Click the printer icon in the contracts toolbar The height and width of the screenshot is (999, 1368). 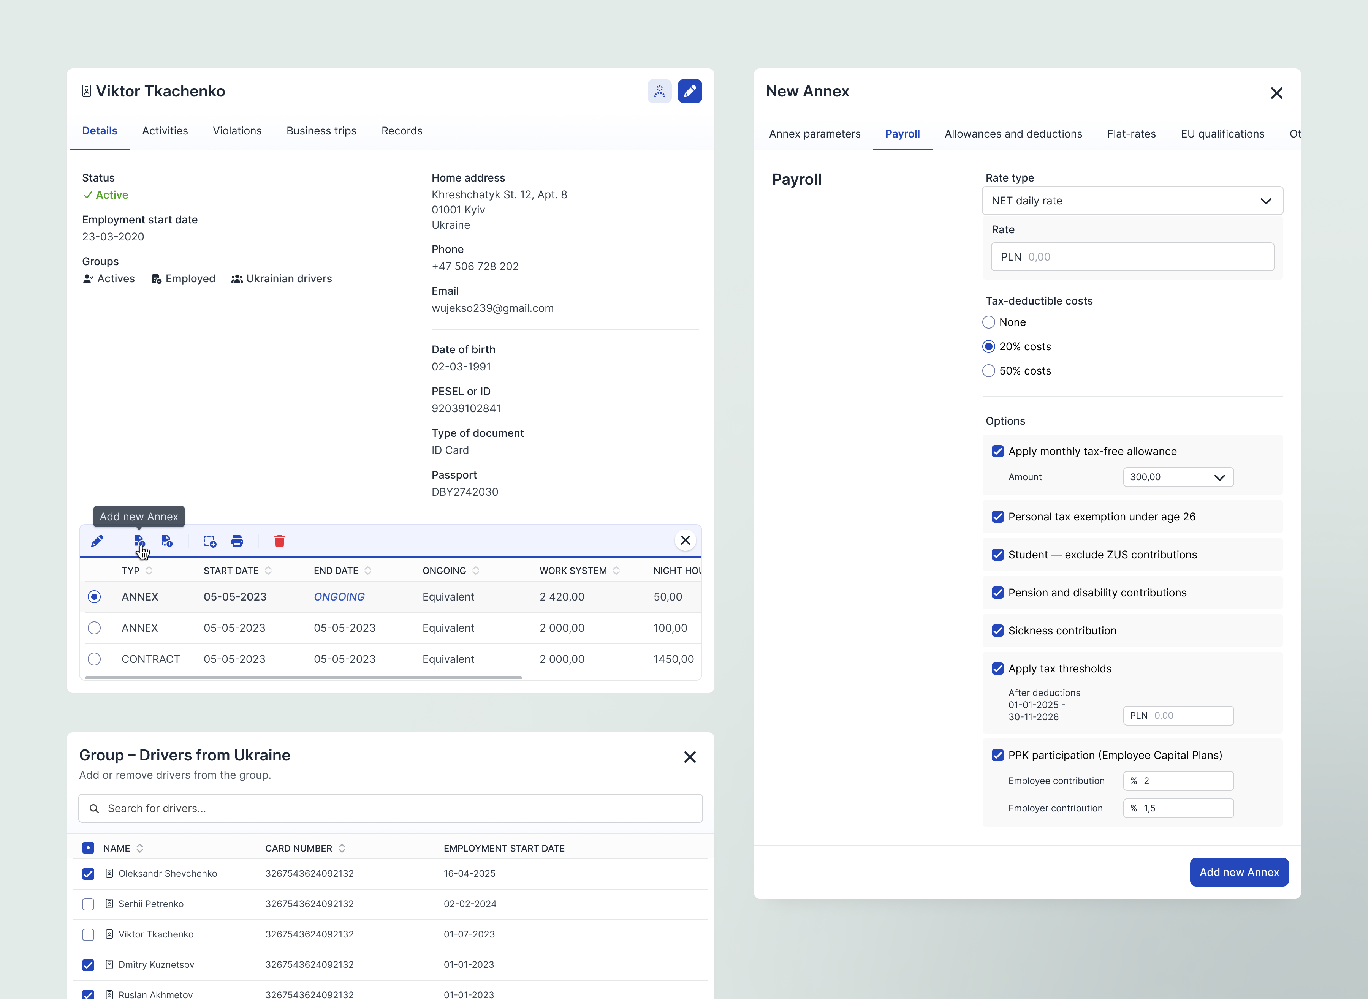[x=237, y=541]
